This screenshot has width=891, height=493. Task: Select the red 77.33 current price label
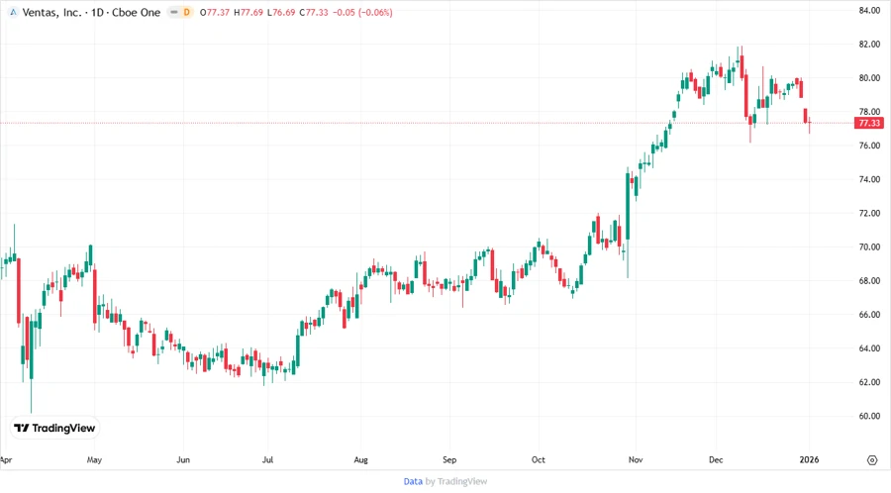tap(869, 123)
